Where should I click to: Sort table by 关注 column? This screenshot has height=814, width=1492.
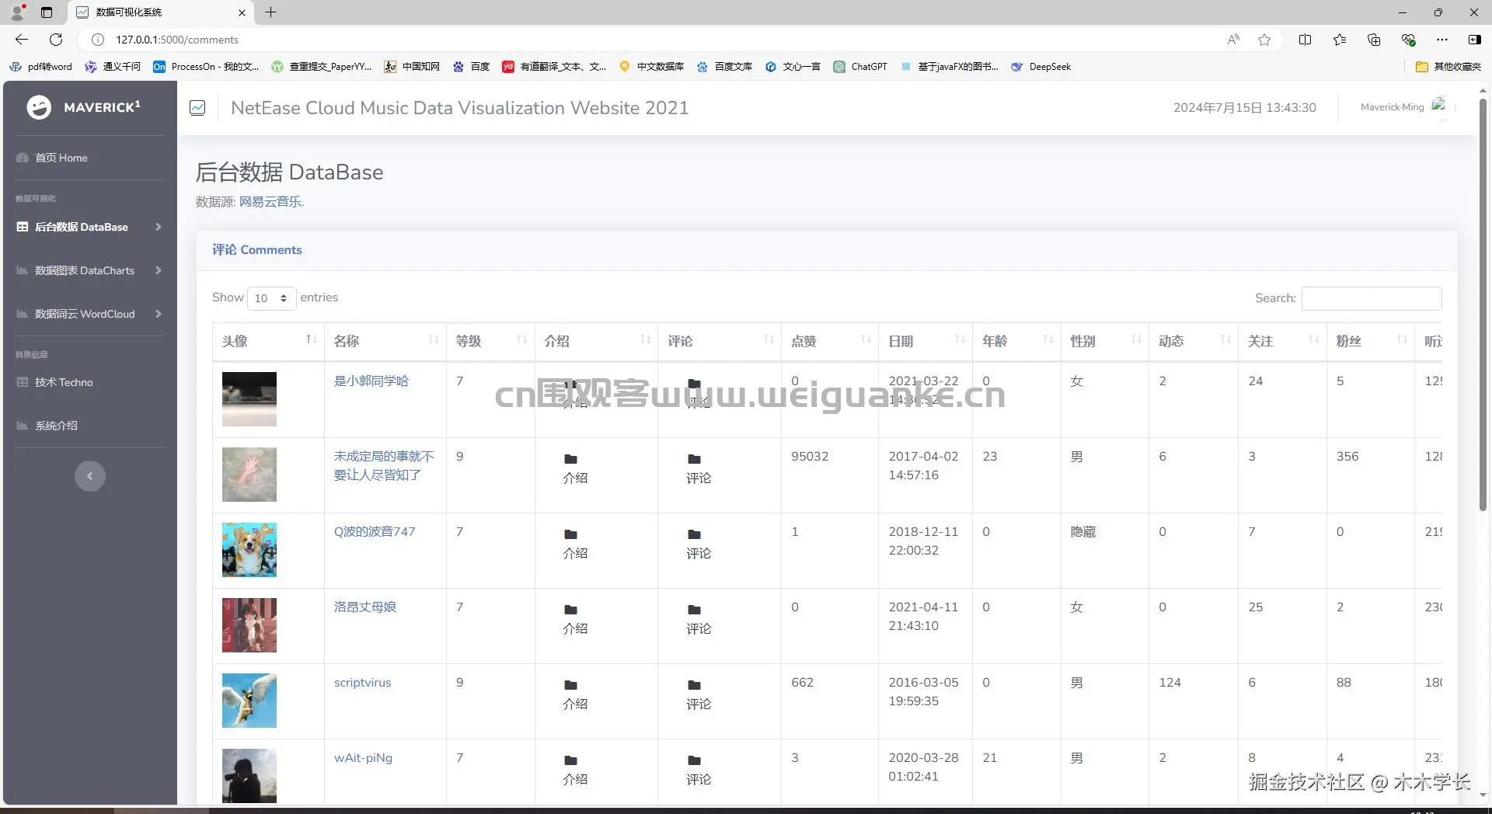[1282, 341]
